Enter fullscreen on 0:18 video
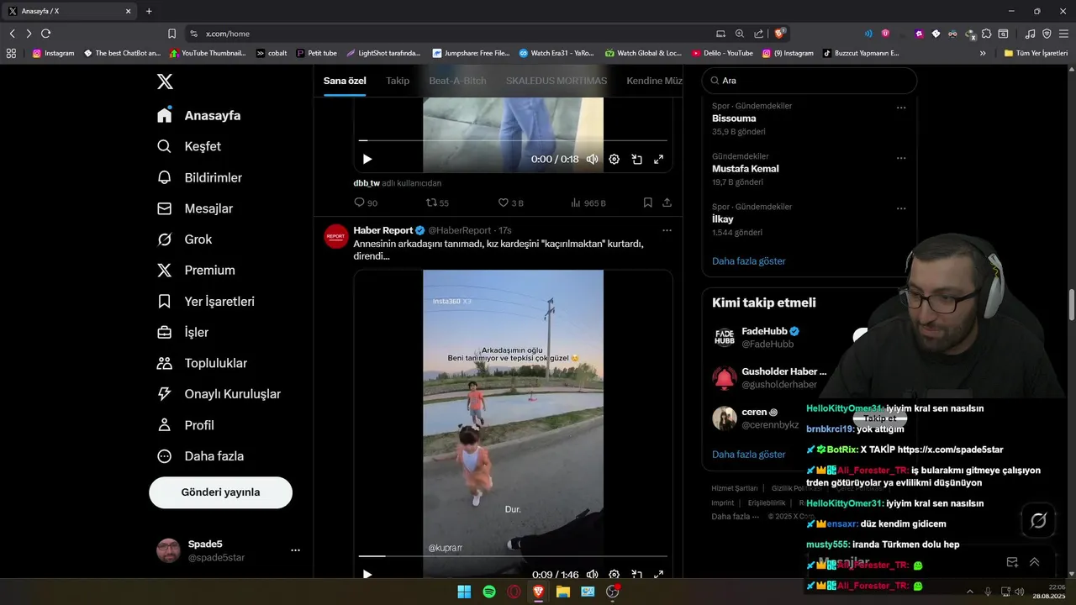This screenshot has width=1076, height=605. pos(659,159)
